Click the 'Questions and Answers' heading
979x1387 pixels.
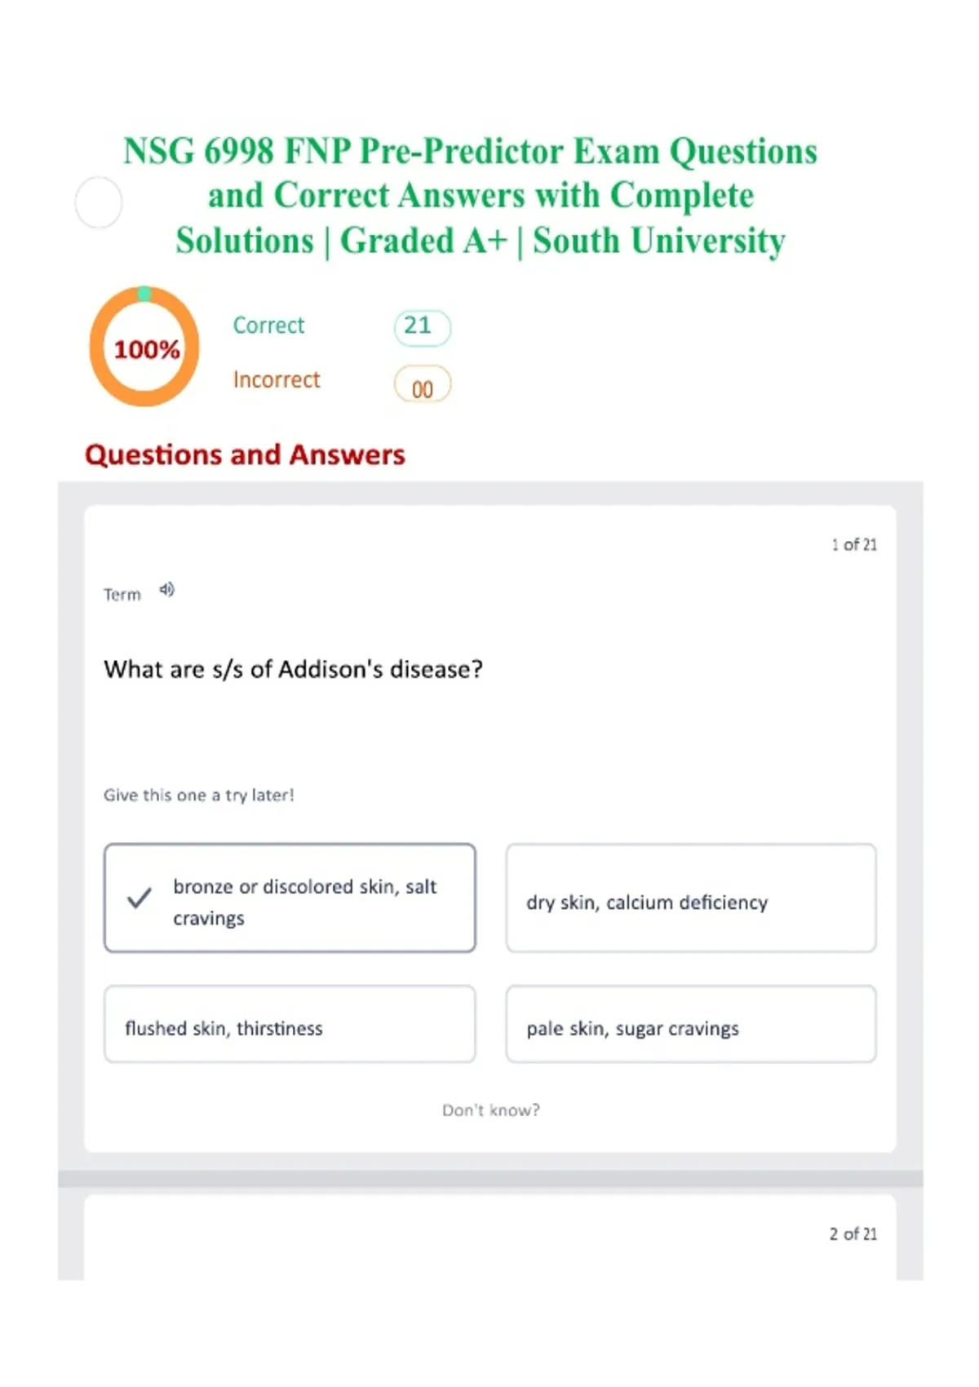coord(245,454)
